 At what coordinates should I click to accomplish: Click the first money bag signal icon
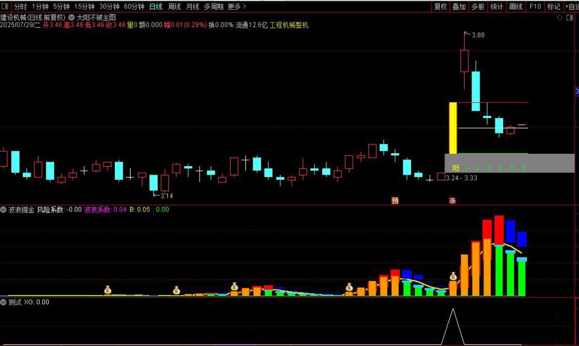(108, 289)
